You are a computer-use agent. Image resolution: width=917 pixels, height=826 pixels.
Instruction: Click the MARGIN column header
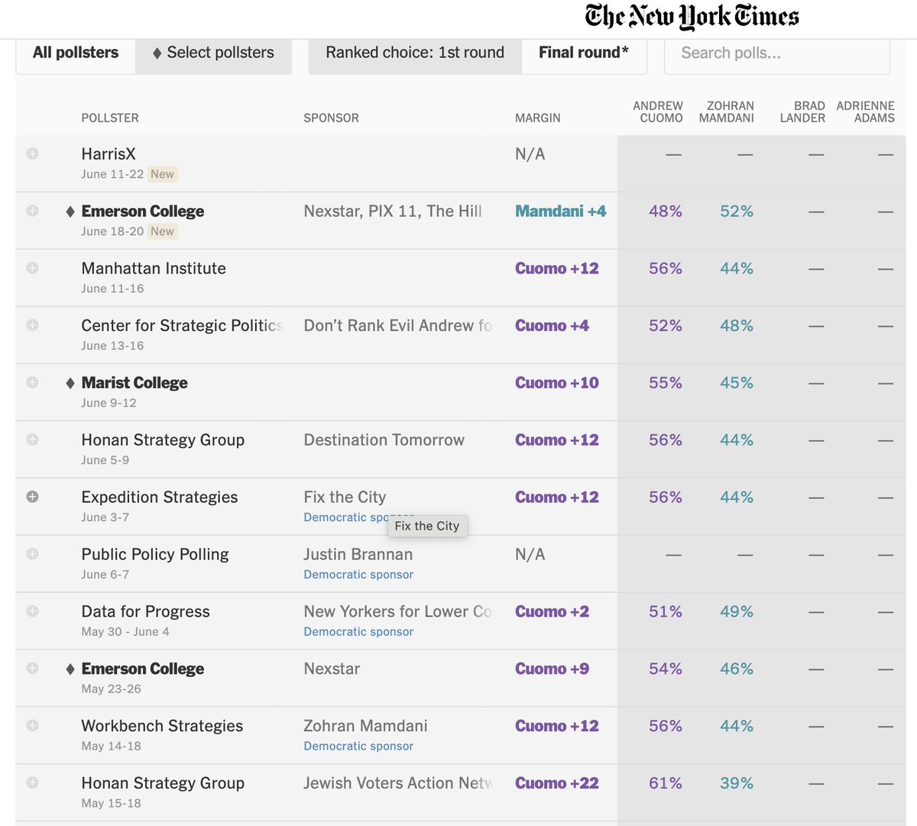point(538,118)
